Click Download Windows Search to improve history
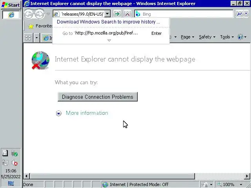The image size is (251, 188). pyautogui.click(x=108, y=22)
